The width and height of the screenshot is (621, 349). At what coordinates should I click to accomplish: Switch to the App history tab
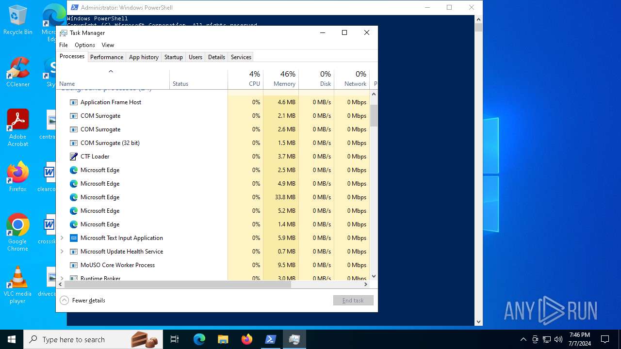(144, 57)
